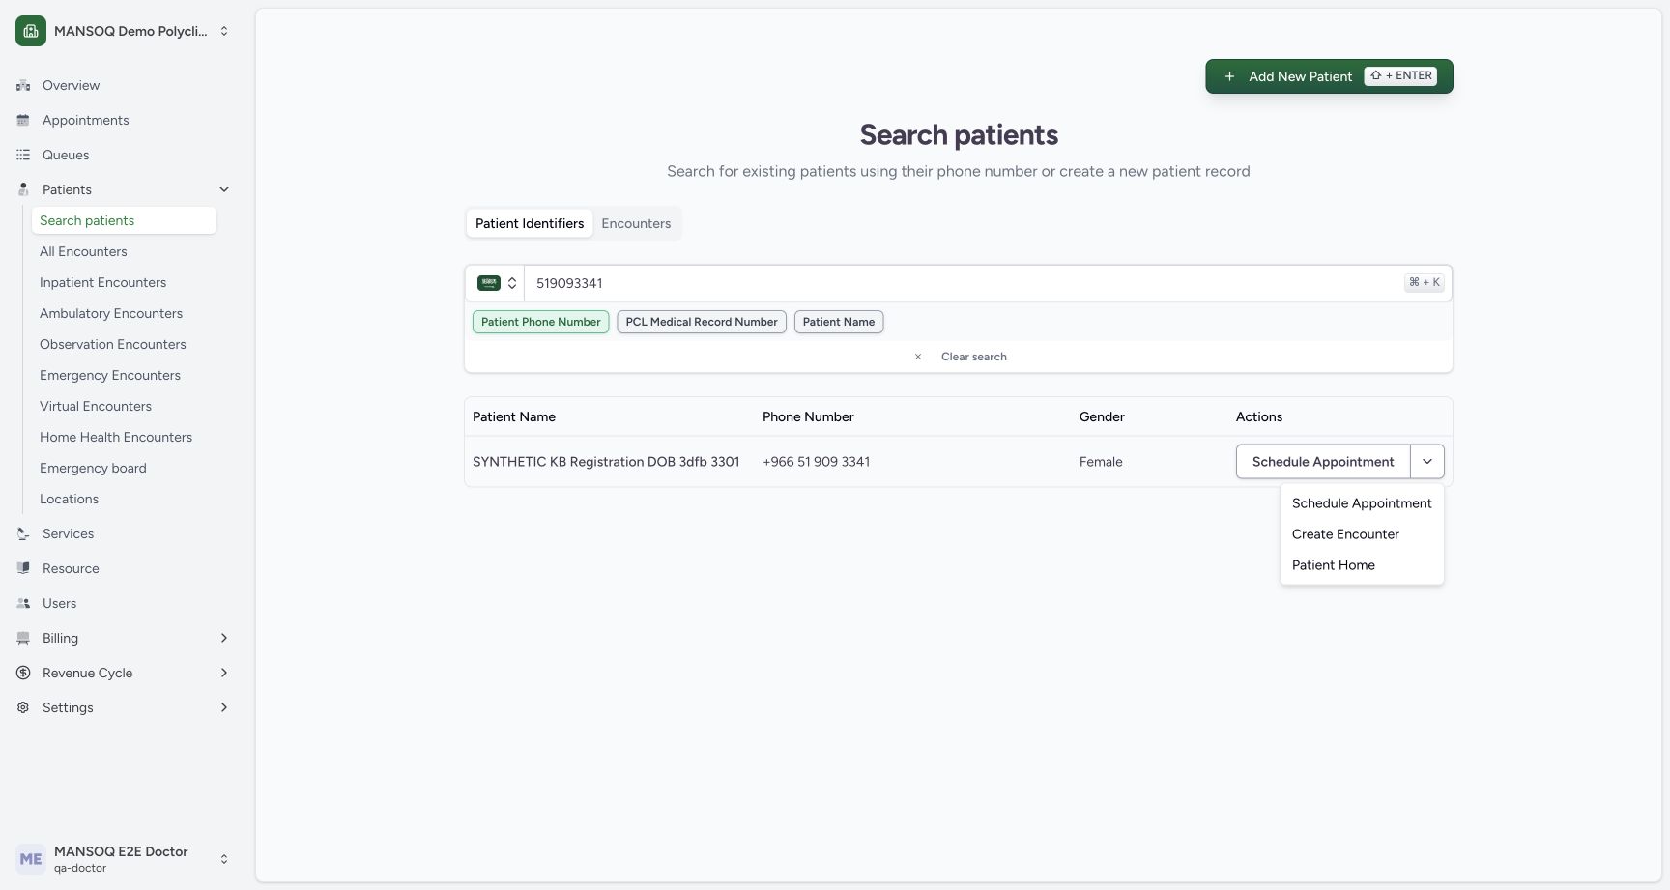Click the green clinic logo icon

(31, 31)
